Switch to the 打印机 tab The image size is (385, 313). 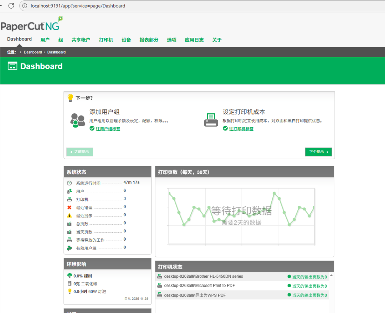pos(106,40)
